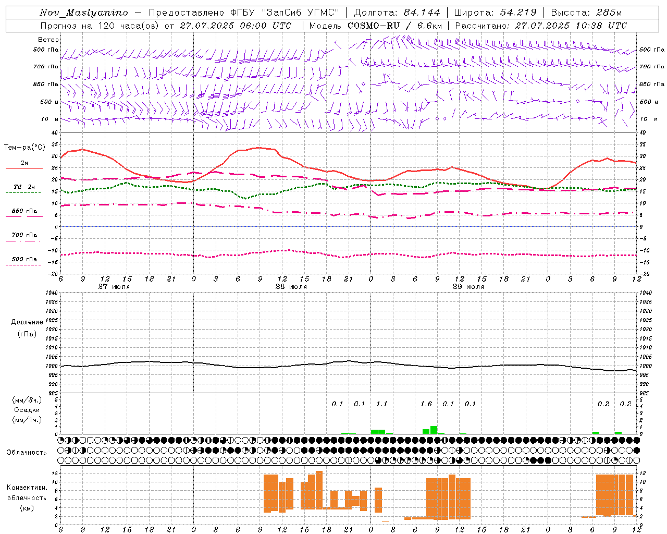667x534 pixels.
Task: Click the "(мм/3ч.)" precipitation unit label
Action: pyautogui.click(x=27, y=400)
